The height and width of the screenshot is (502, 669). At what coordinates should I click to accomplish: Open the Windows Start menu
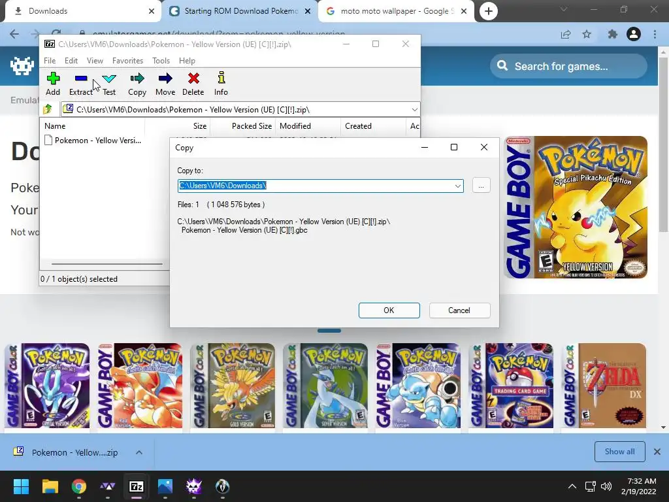click(21, 486)
